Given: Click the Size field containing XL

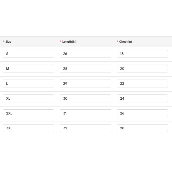Looking at the screenshot, I should click(x=28, y=98).
